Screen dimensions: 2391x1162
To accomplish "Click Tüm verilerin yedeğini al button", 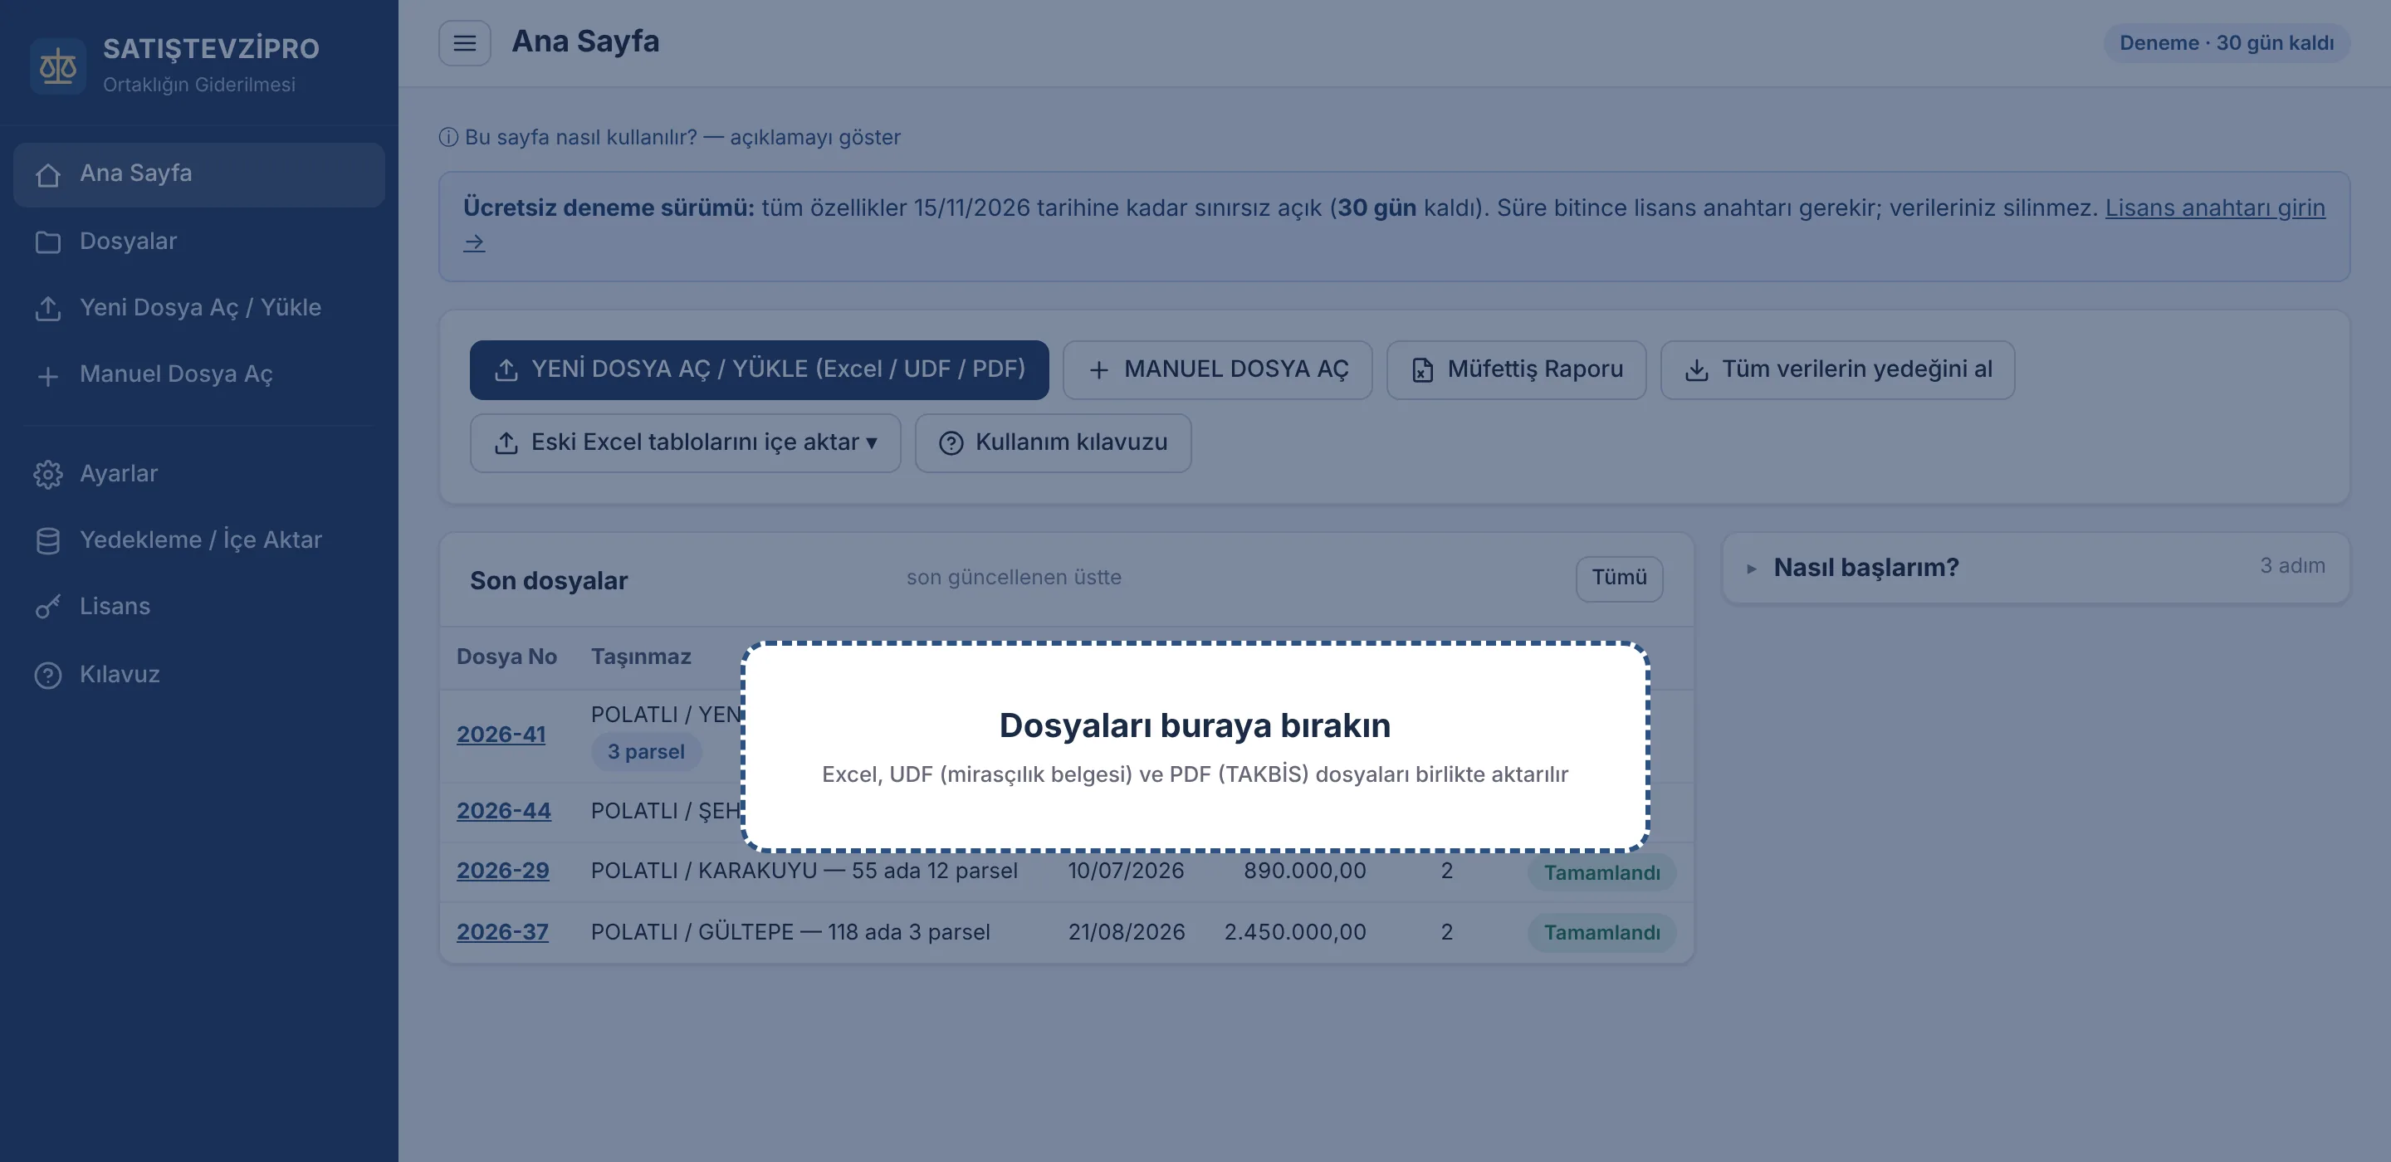I will click(x=1837, y=369).
